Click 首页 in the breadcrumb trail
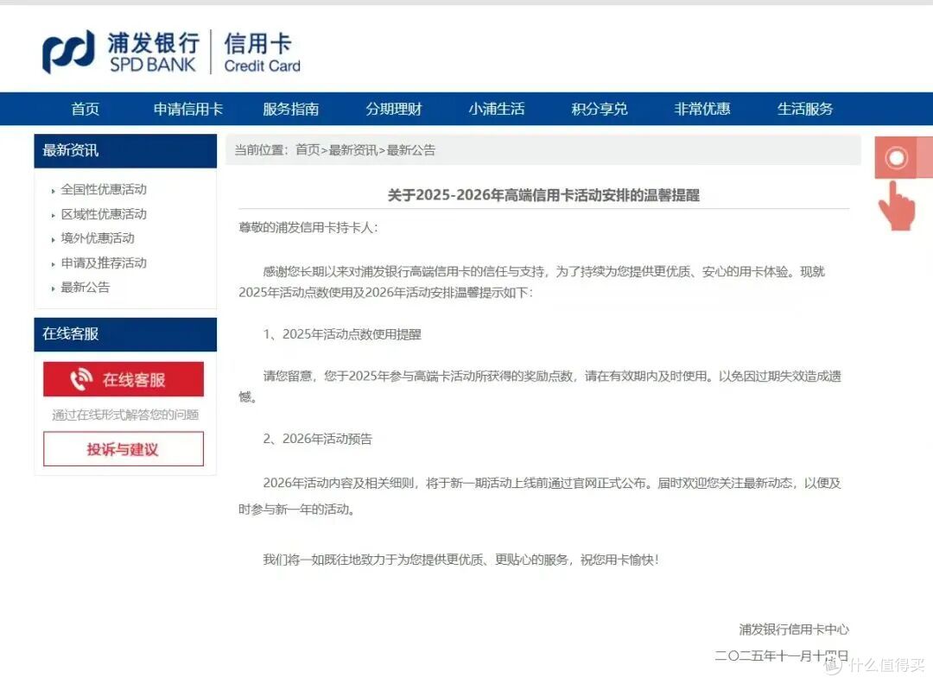The width and height of the screenshot is (933, 684). pyautogui.click(x=308, y=150)
